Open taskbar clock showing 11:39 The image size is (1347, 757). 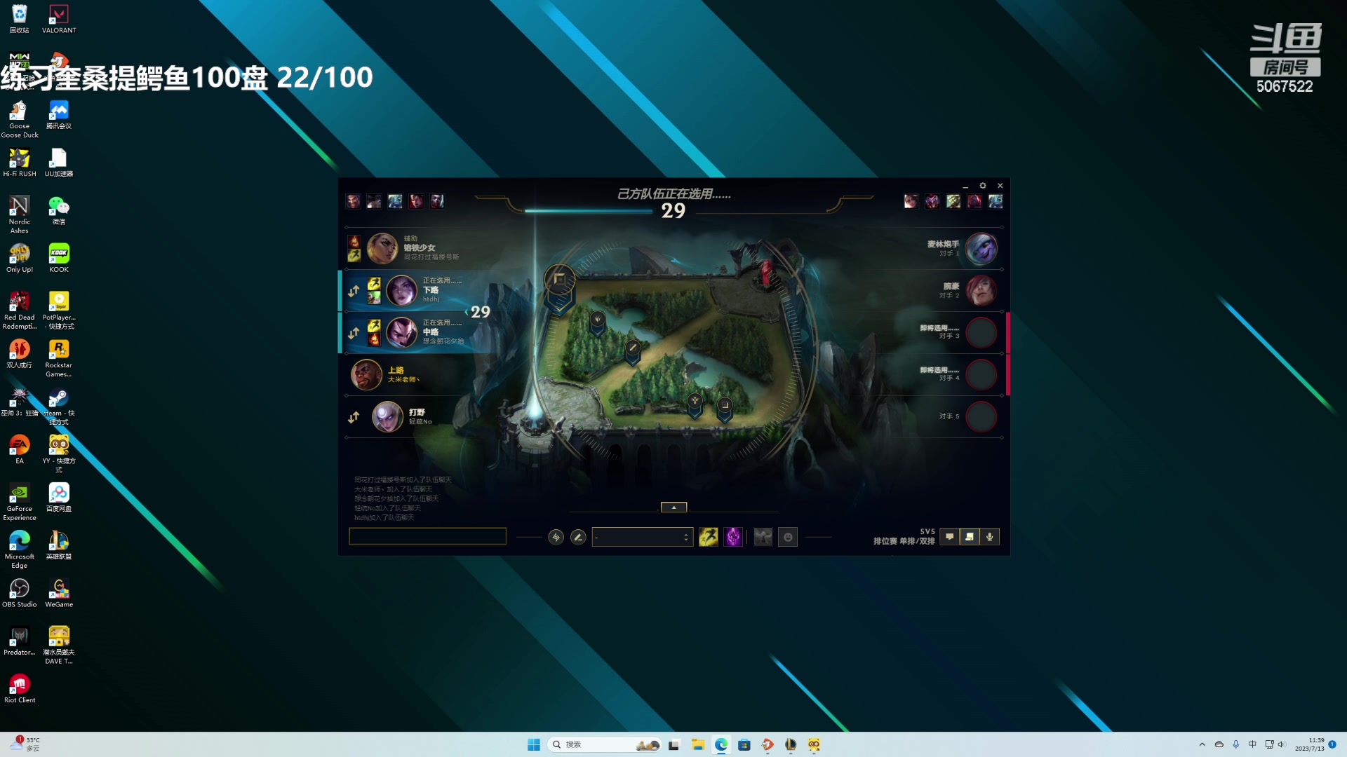click(1309, 744)
